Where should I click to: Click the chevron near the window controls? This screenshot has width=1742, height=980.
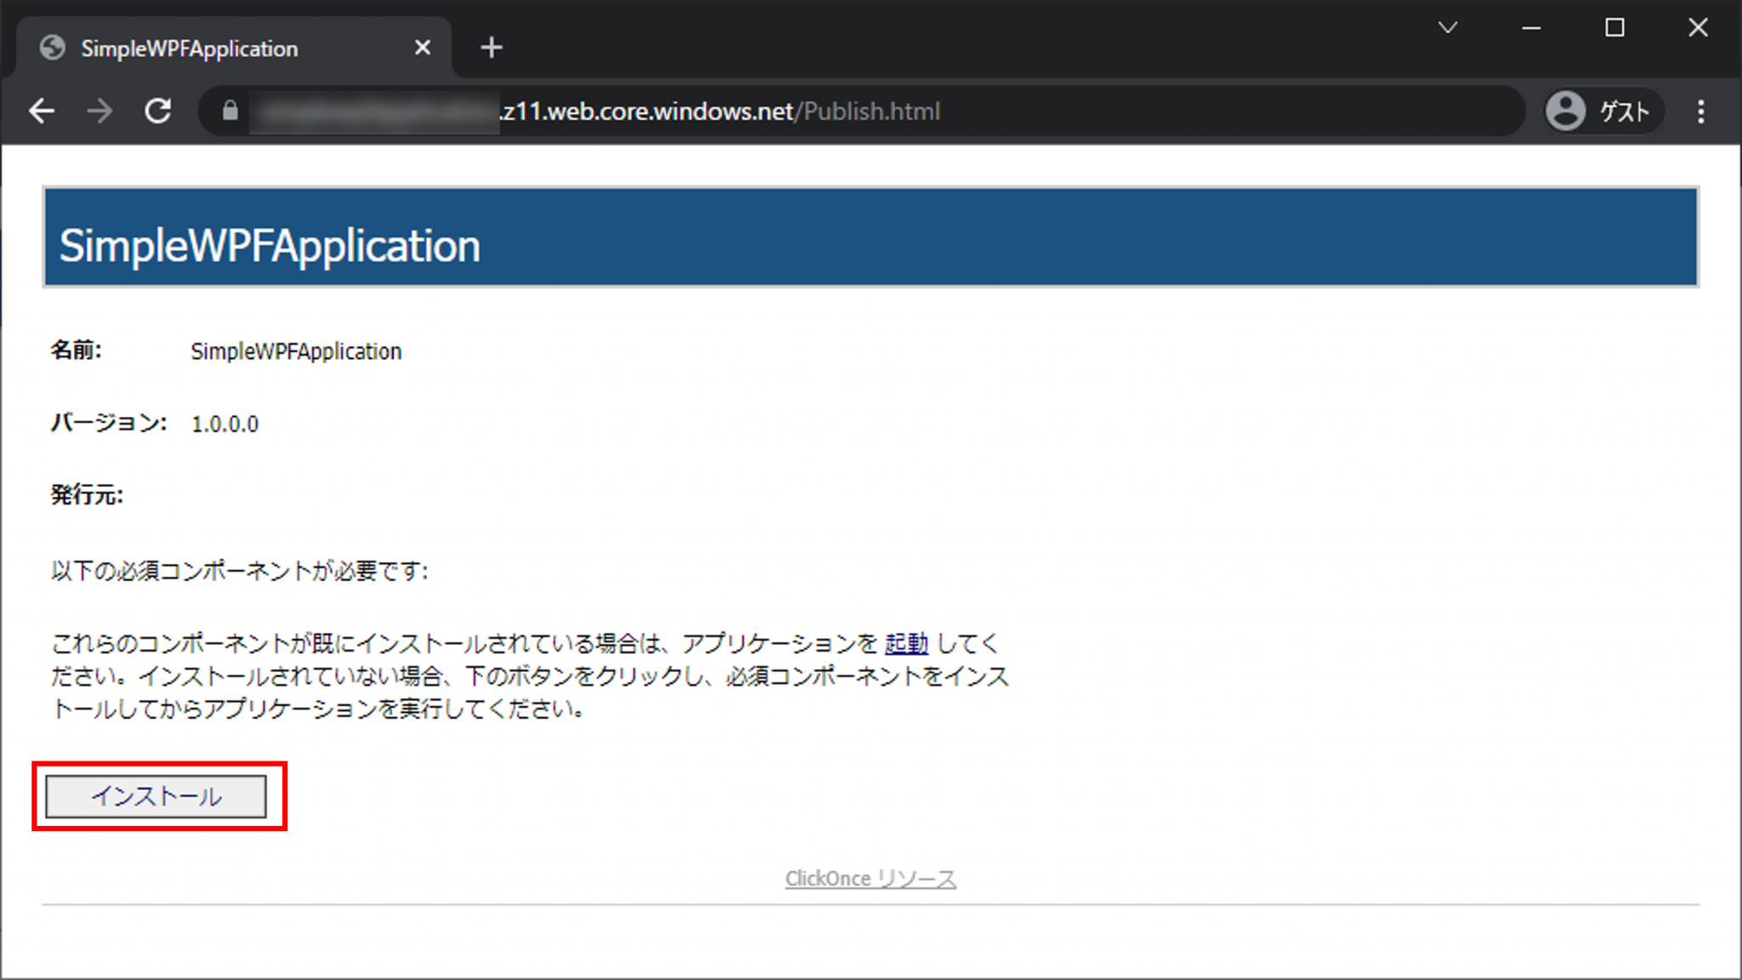click(x=1449, y=28)
